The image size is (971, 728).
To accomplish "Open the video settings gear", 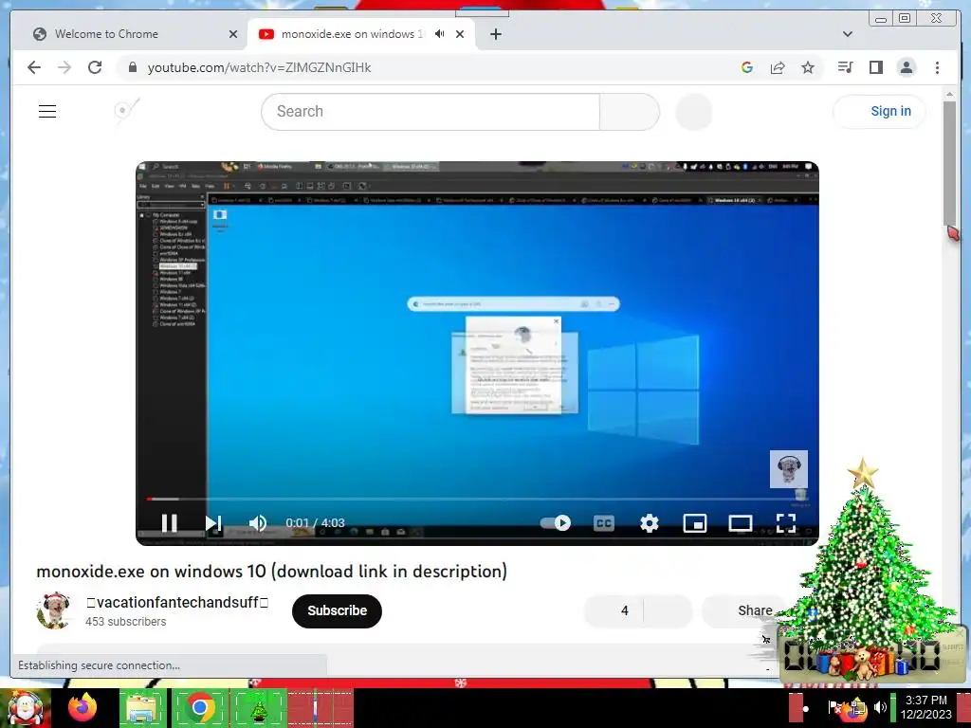I will coord(649,523).
